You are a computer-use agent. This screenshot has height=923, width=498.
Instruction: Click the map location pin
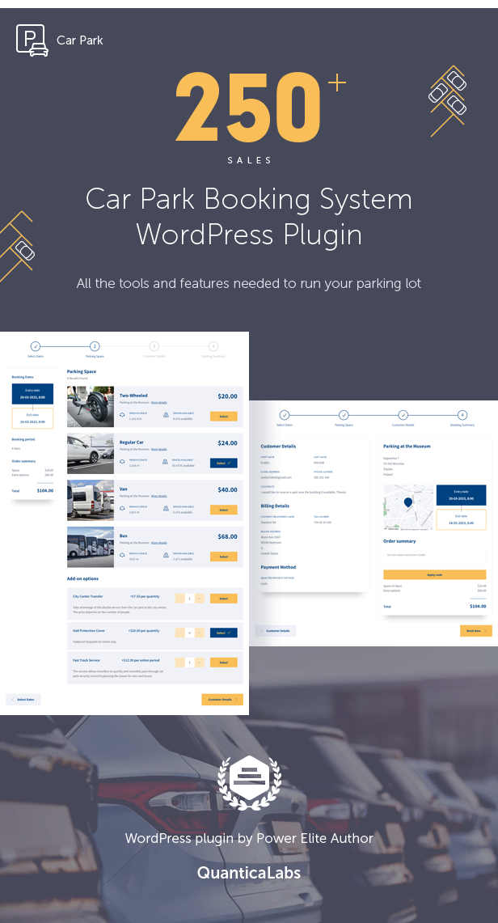408,503
